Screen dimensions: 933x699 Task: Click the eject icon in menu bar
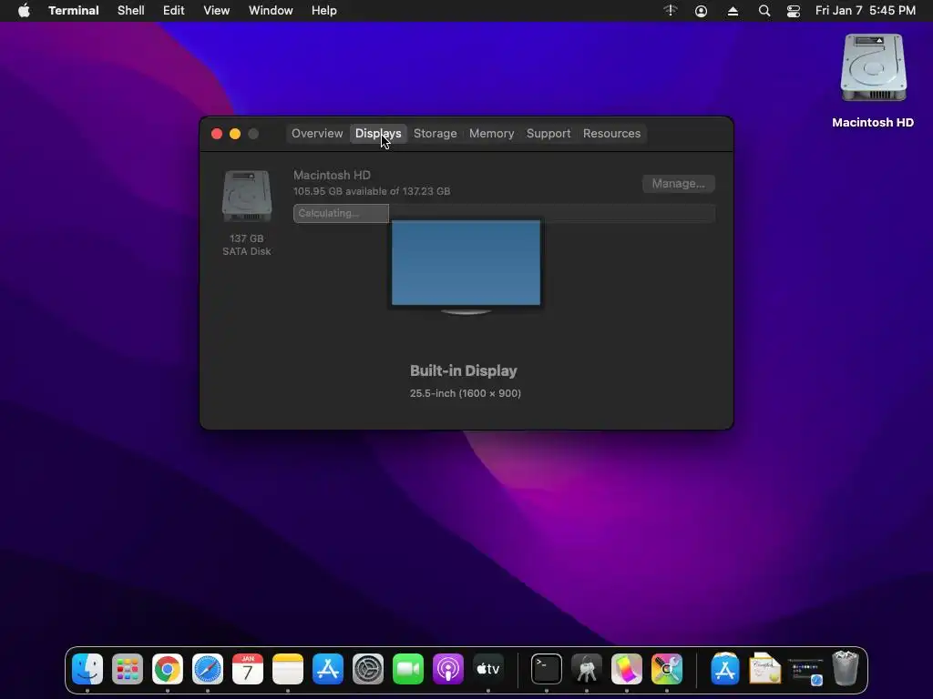coord(733,11)
